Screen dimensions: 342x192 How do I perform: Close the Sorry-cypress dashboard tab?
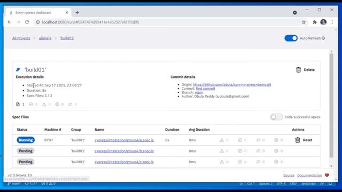pyautogui.click(x=67, y=13)
